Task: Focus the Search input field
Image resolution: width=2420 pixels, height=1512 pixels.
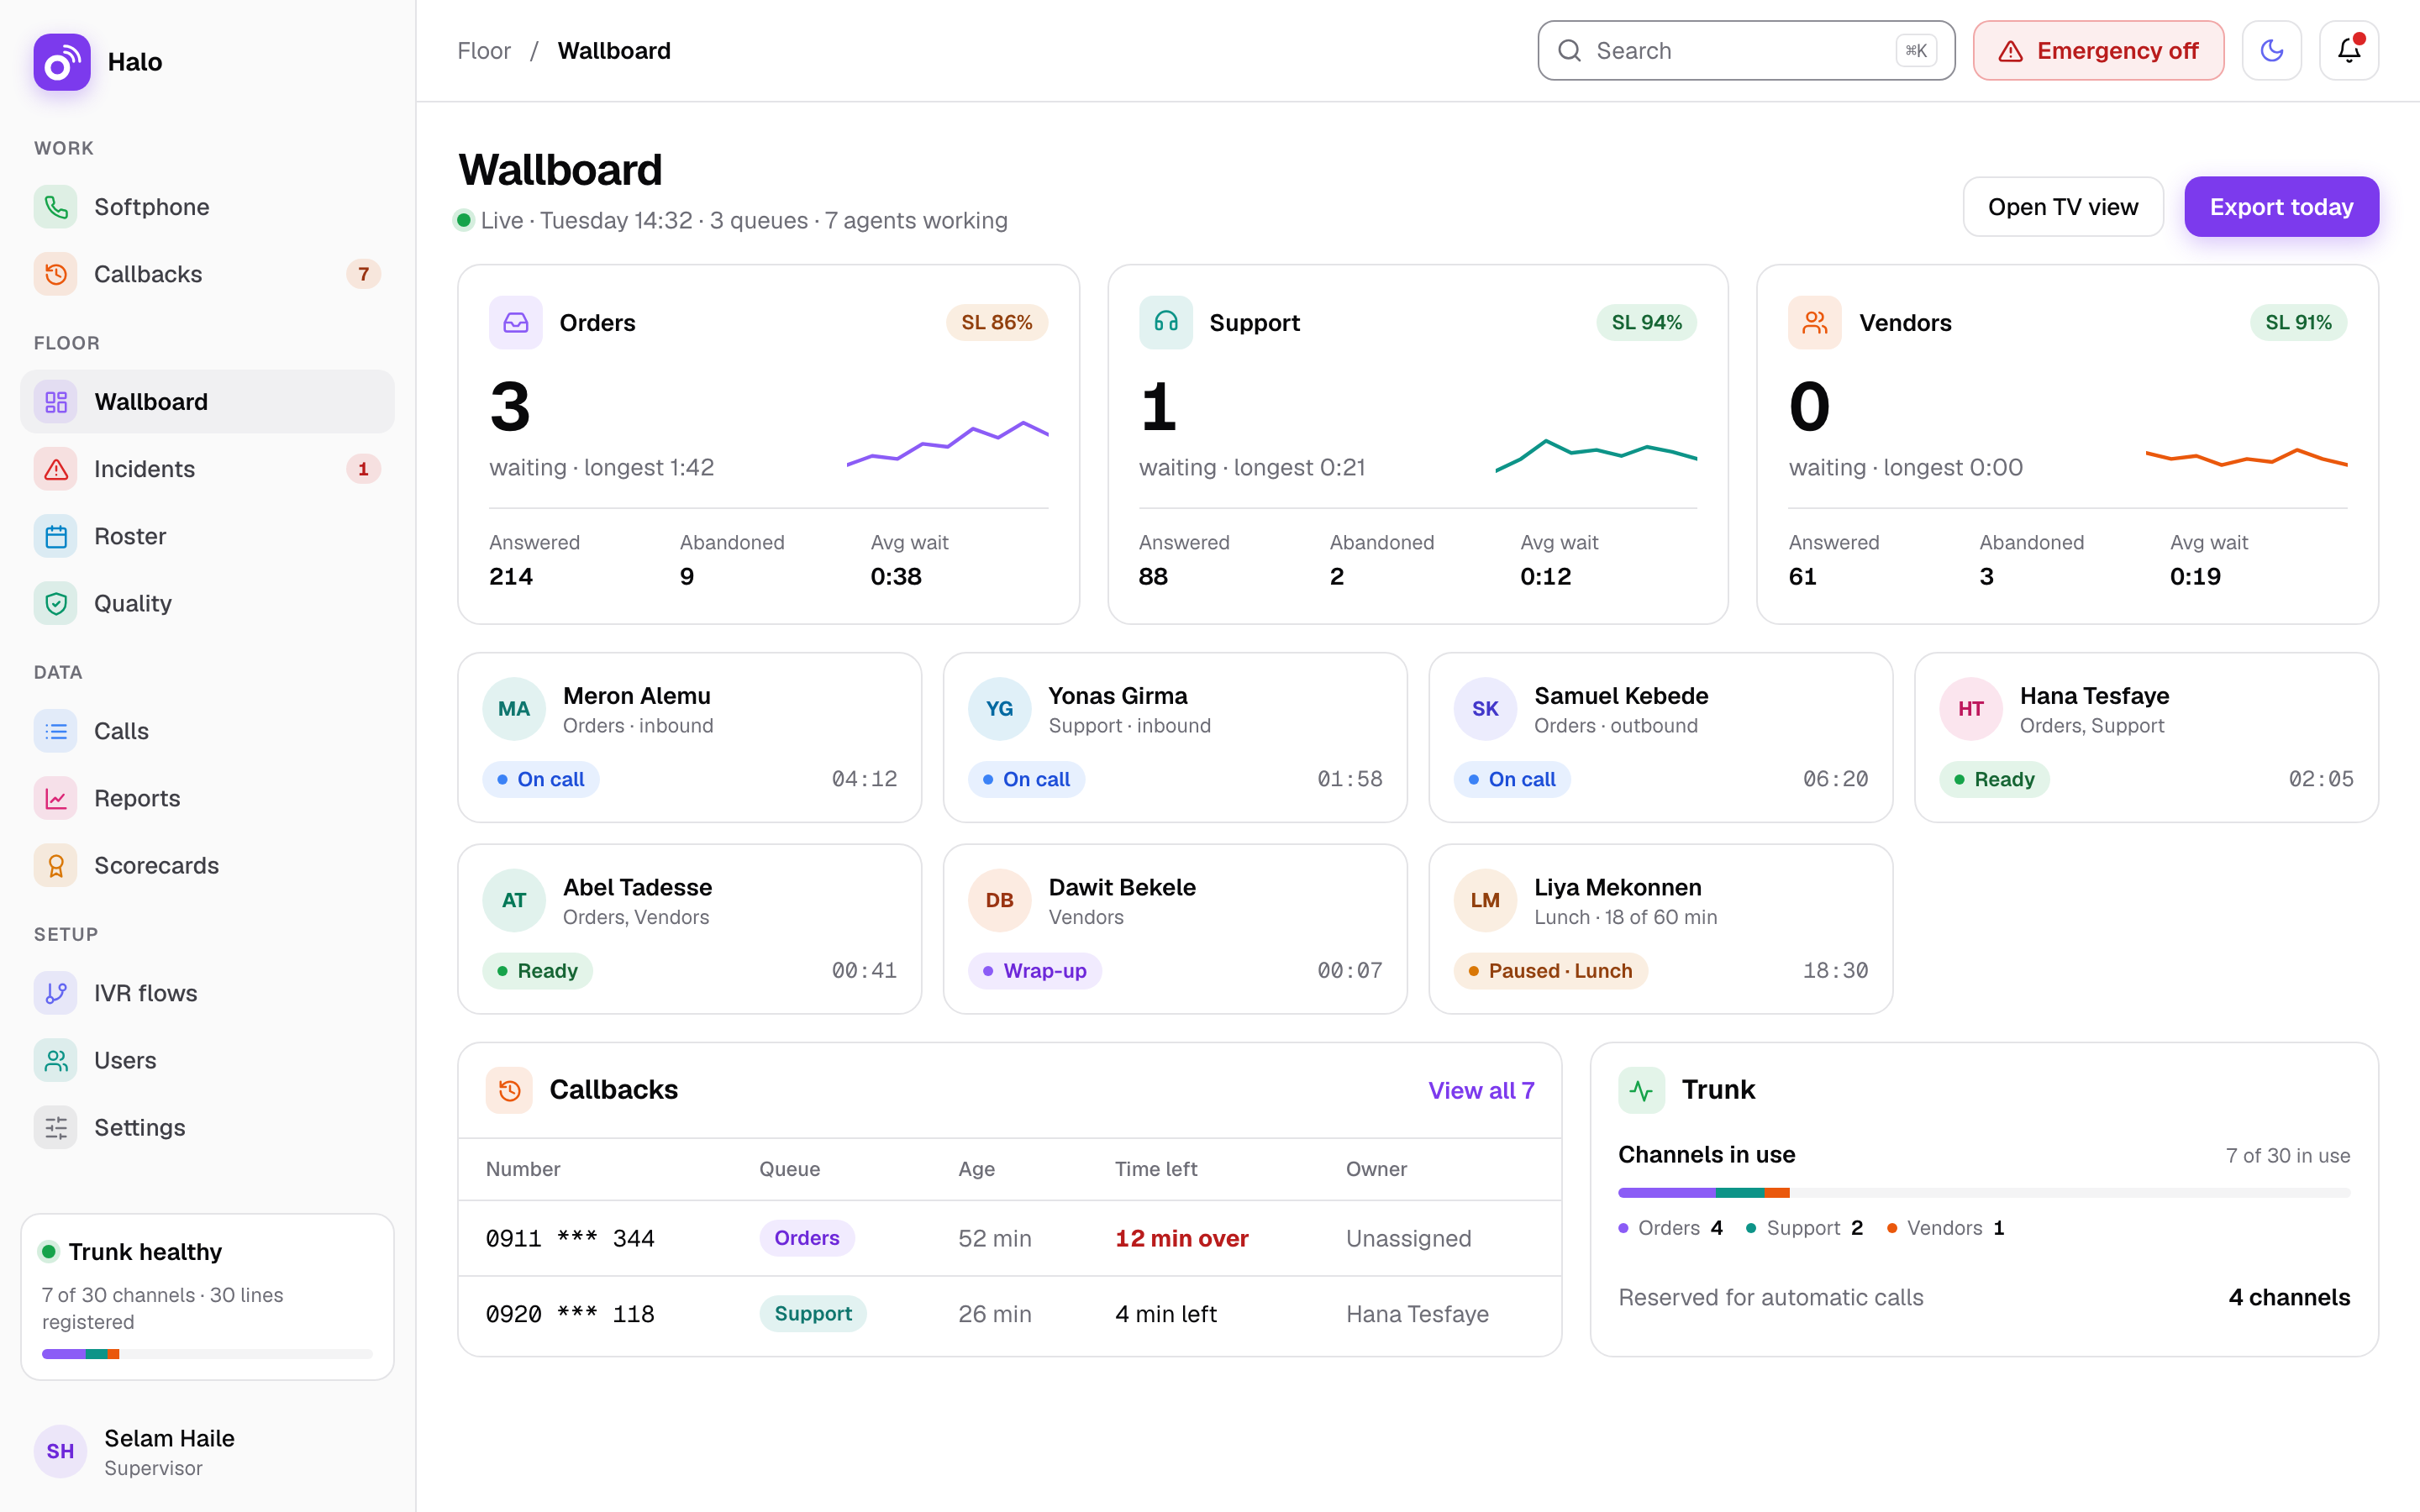Action: tap(1746, 51)
